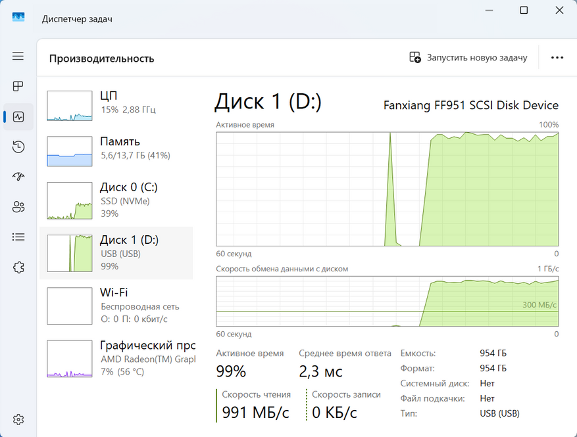
Task: Select the Графический процессор item
Action: point(118,358)
